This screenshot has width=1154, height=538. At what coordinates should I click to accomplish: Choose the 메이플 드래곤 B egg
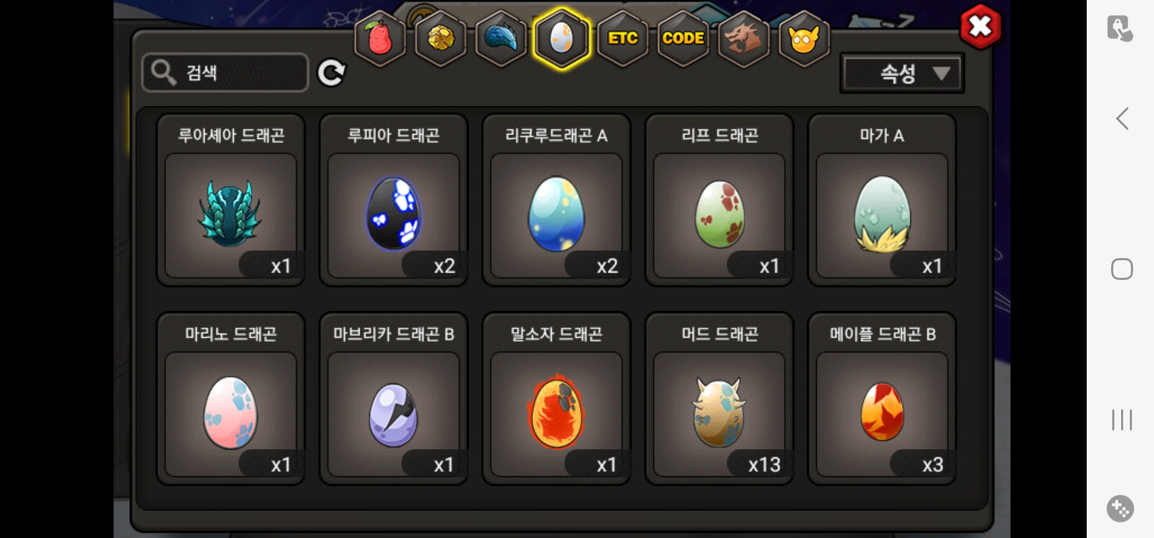point(882,399)
